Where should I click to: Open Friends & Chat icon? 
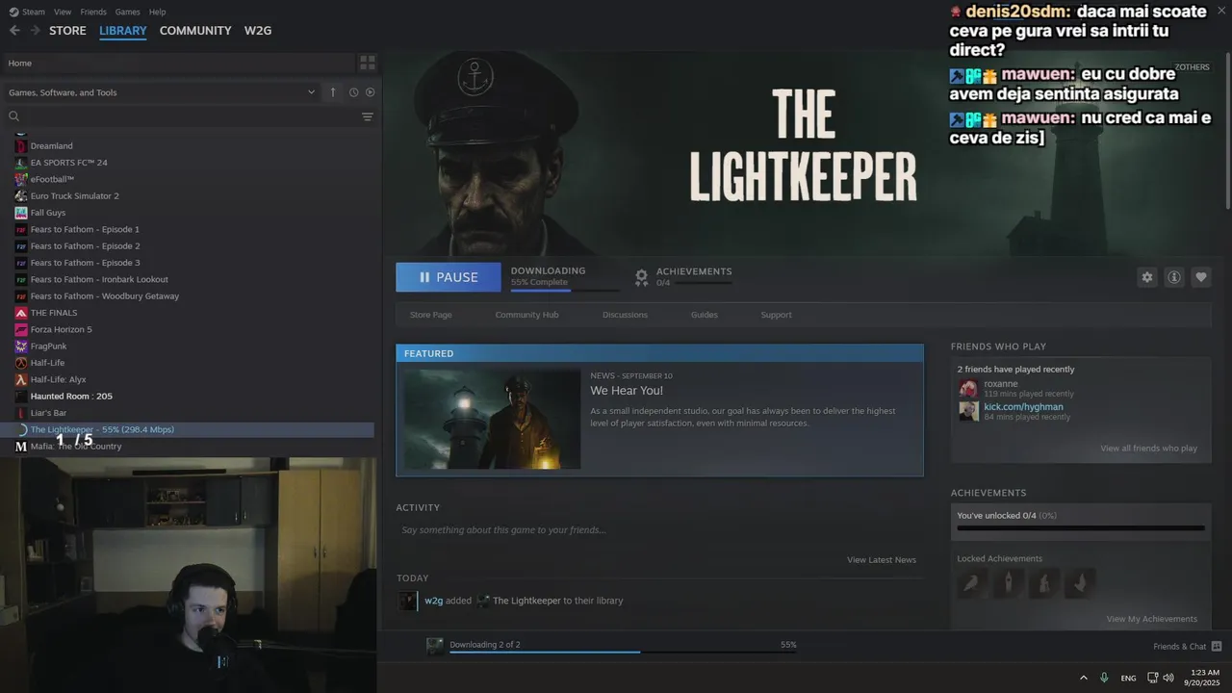1217,646
